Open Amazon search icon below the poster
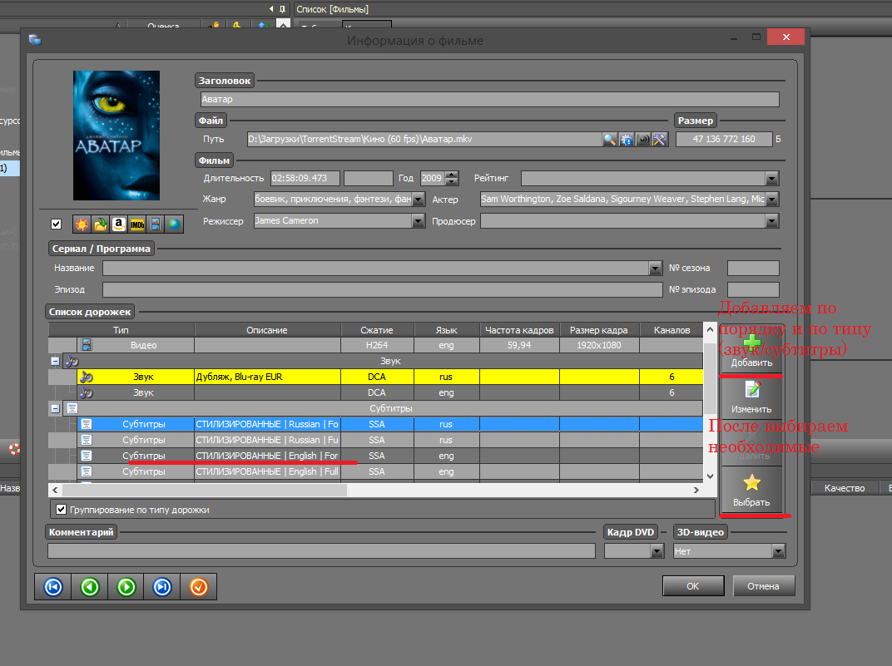Image resolution: width=892 pixels, height=666 pixels. (x=118, y=224)
